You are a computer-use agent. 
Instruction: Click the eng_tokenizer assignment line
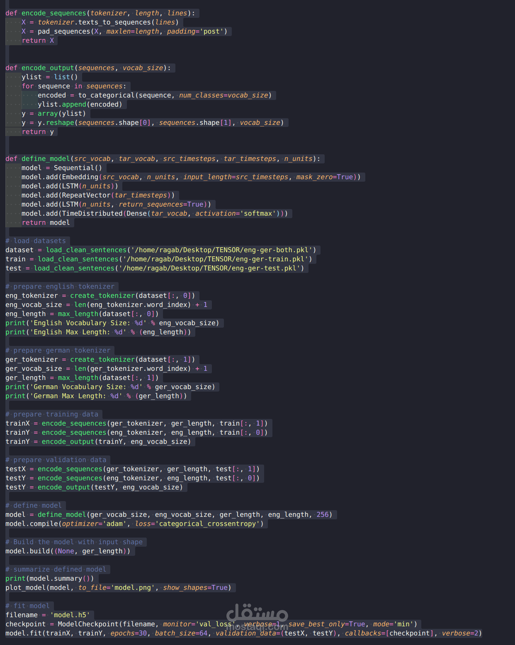click(x=100, y=296)
